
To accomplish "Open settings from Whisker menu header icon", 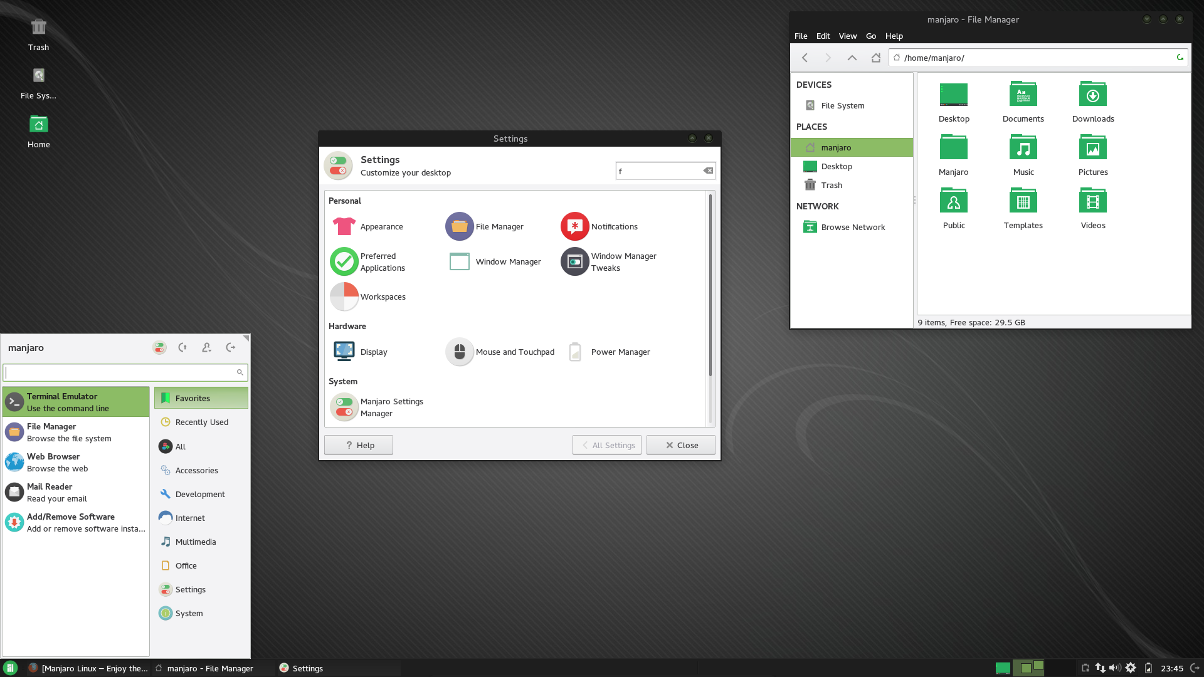I will (x=159, y=347).
